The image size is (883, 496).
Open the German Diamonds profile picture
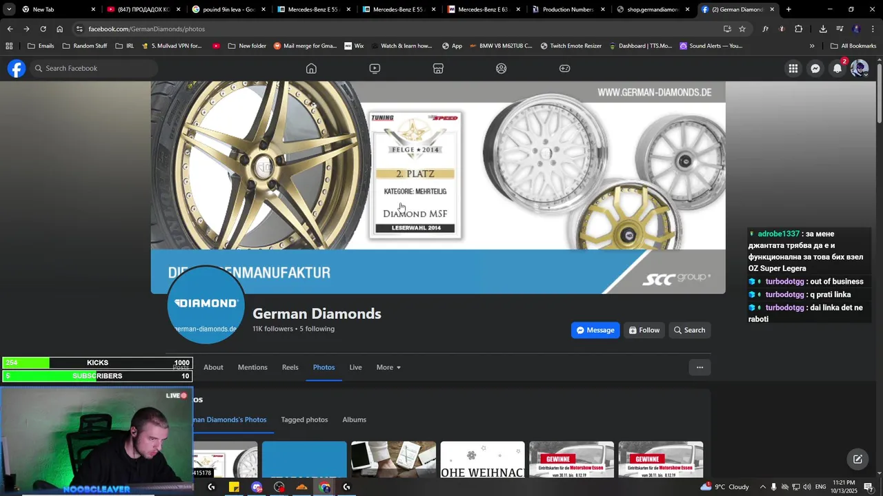(206, 304)
